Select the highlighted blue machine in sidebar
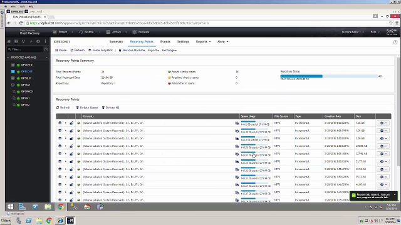The image size is (401, 225). click(27, 71)
